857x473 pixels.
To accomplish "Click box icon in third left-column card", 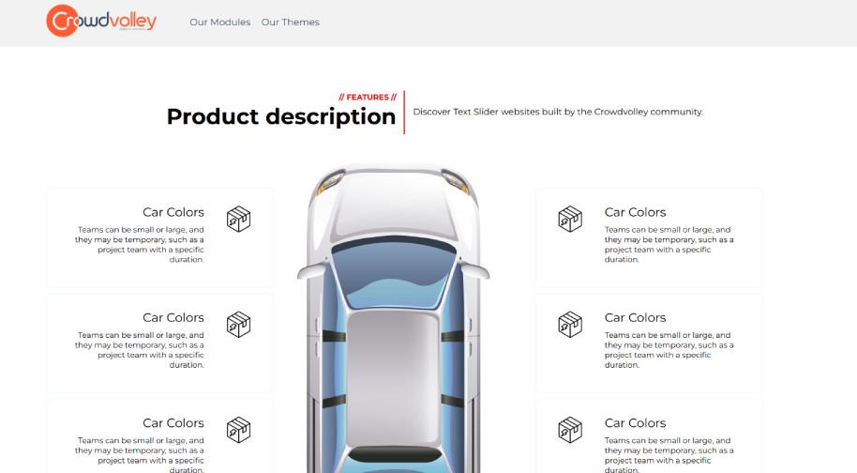I will click(239, 430).
